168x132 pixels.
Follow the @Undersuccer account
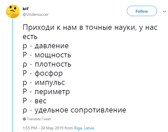(x=142, y=11)
